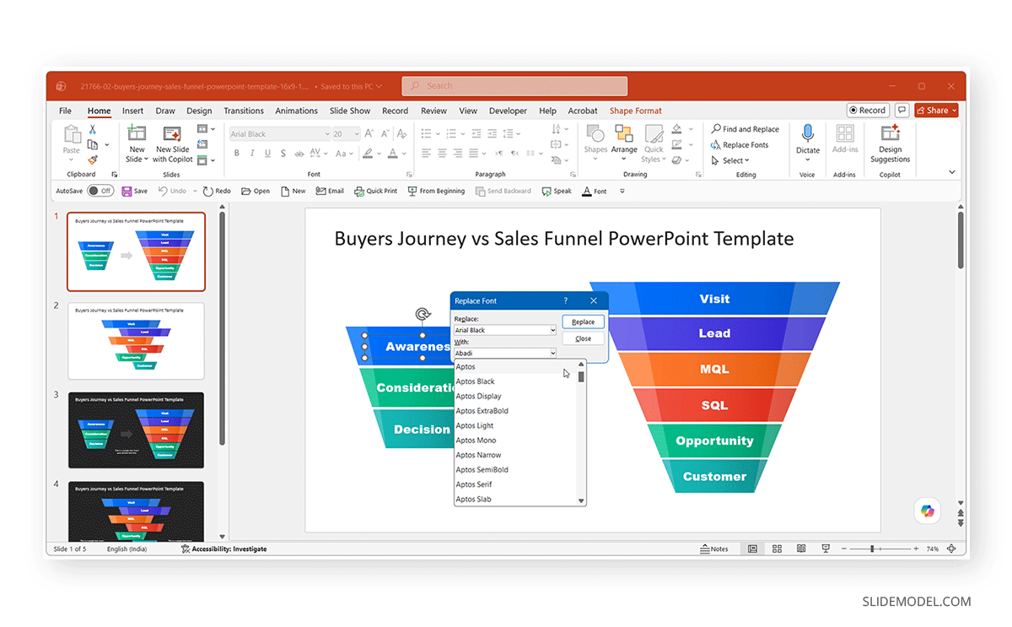The width and height of the screenshot is (1012, 627).
Task: Toggle Notes pane in status bar
Action: [714, 549]
